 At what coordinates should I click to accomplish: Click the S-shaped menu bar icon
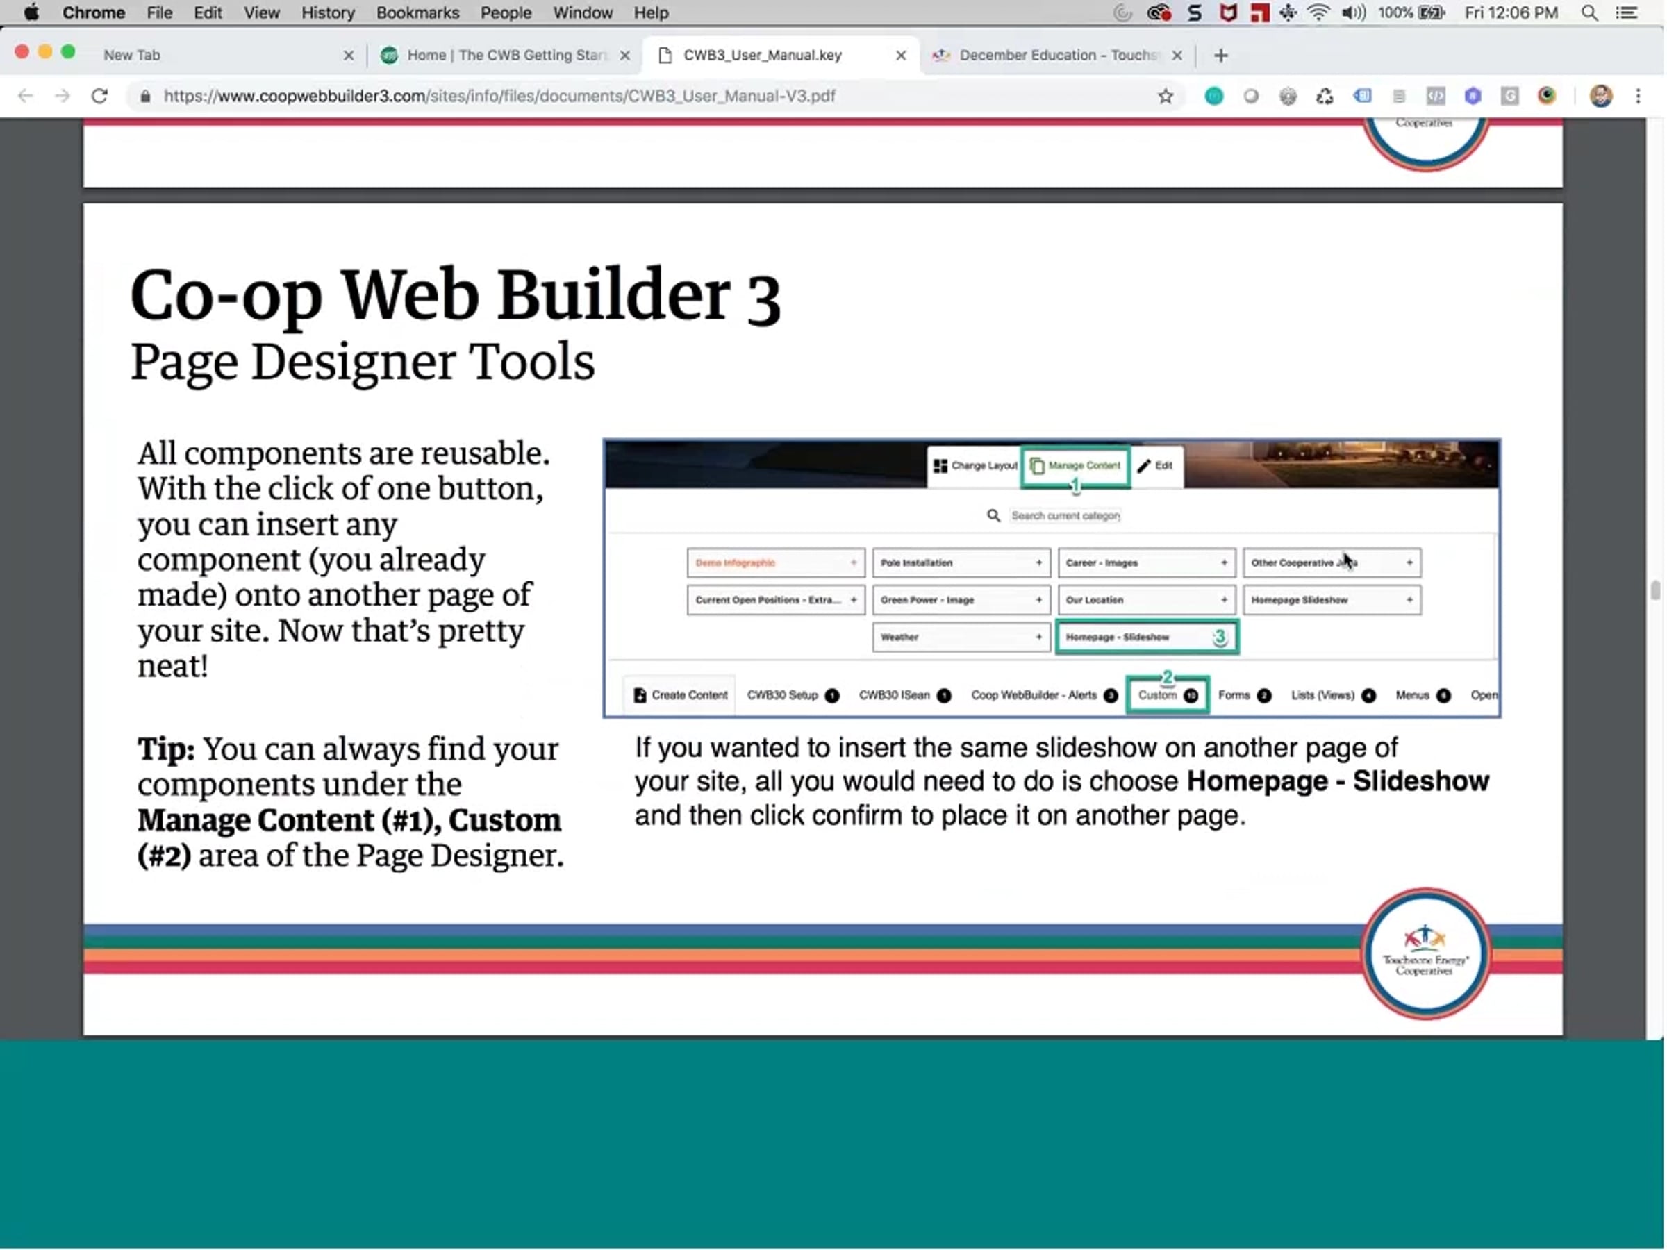click(x=1195, y=12)
